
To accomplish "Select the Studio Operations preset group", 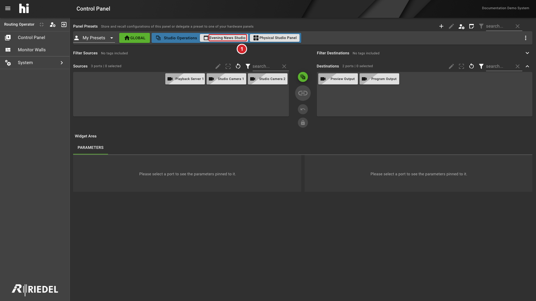I will click(176, 38).
